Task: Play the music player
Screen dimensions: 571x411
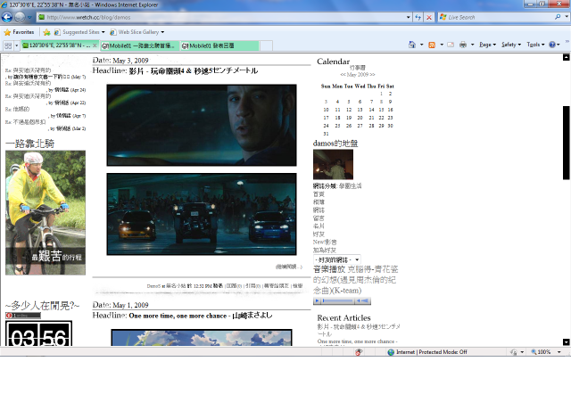Action: [x=317, y=300]
